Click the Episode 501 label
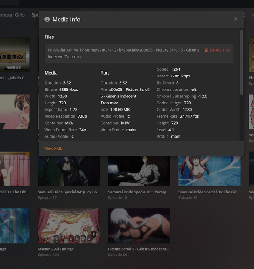Screen dimensions: 254x269 118,255
